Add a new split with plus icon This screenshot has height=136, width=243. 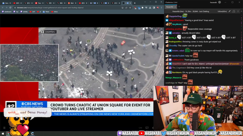(241, 11)
